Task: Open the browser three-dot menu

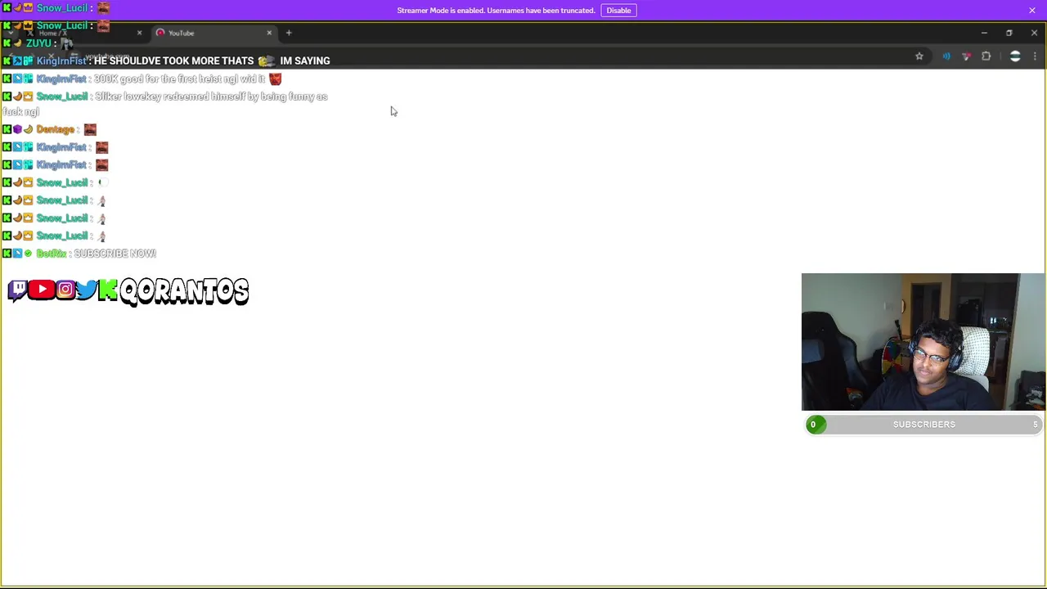Action: pos(1035,56)
